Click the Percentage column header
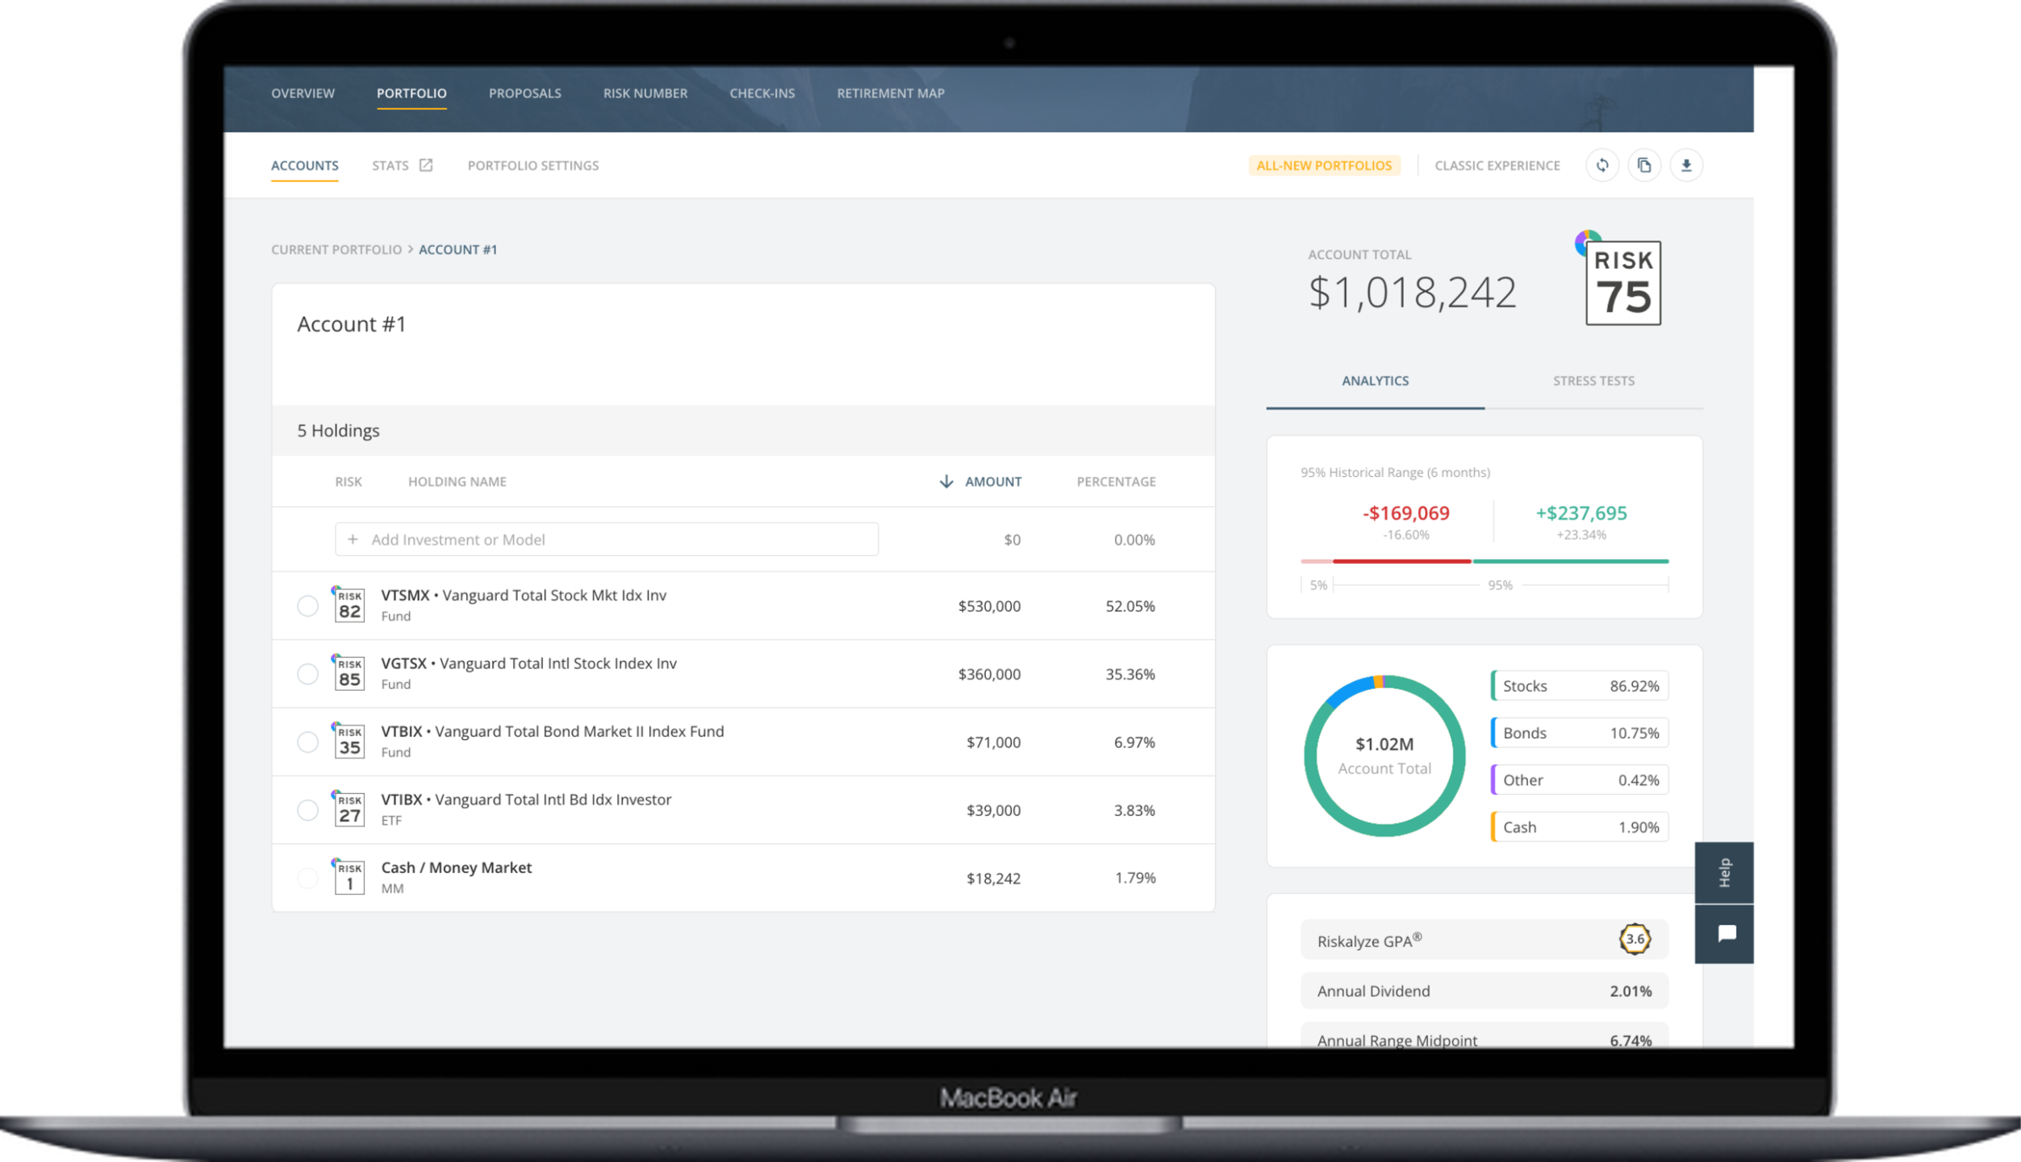 [x=1116, y=482]
